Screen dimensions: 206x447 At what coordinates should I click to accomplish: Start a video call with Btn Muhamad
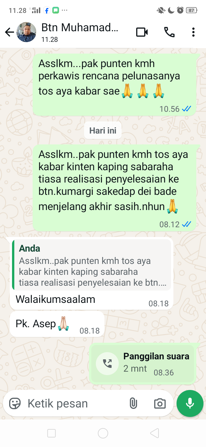[x=142, y=32]
